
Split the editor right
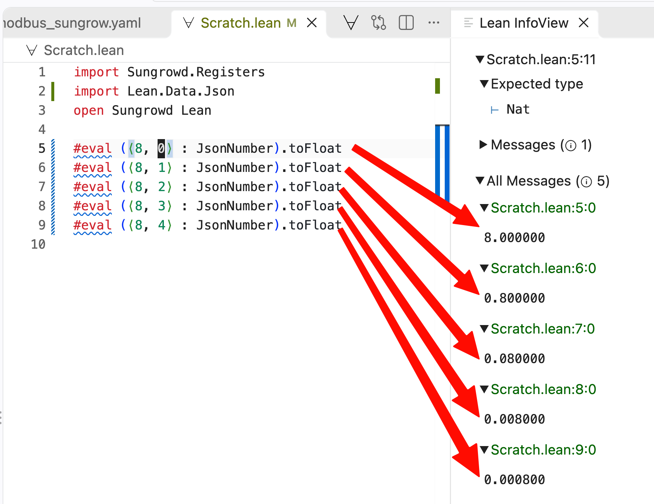(406, 23)
